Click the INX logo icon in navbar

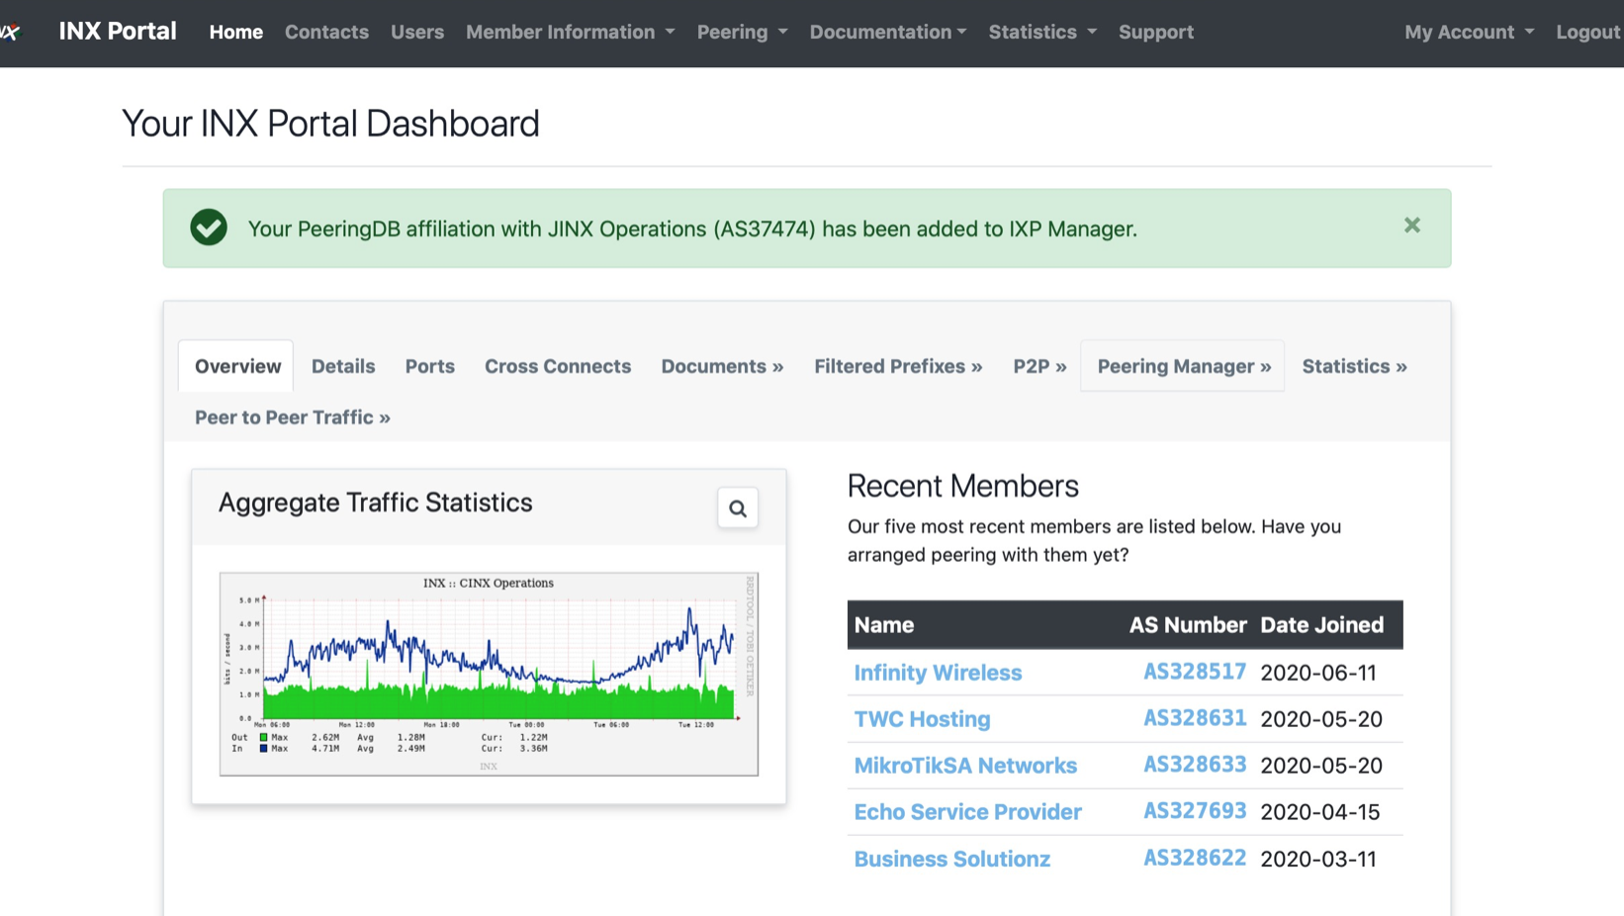click(11, 32)
